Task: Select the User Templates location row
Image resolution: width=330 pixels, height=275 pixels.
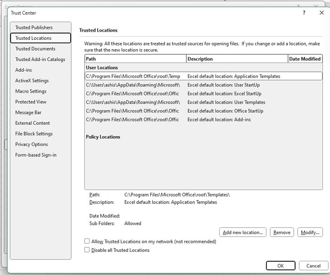Action: 204,102
